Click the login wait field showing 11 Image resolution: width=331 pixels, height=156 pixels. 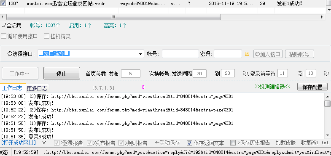pos(283,74)
